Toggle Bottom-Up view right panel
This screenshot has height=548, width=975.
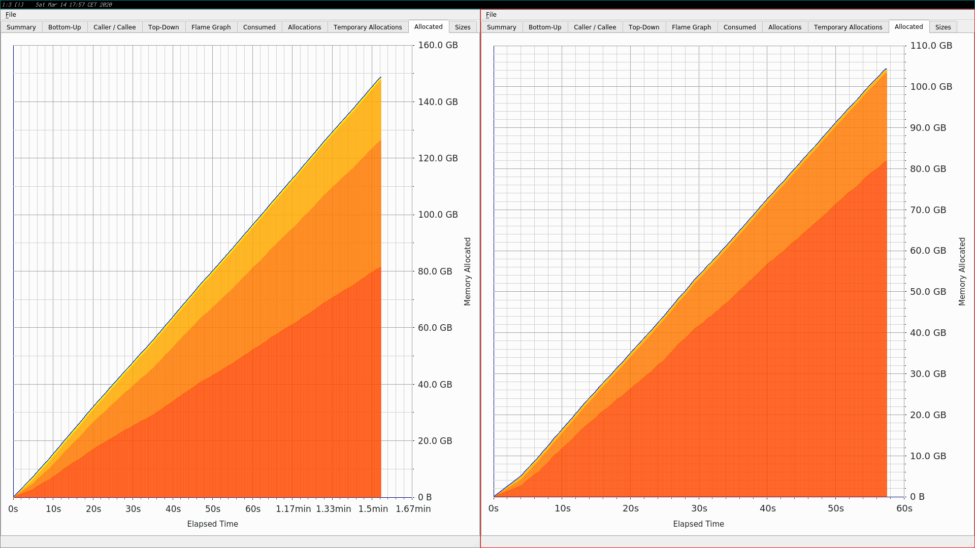coord(544,27)
